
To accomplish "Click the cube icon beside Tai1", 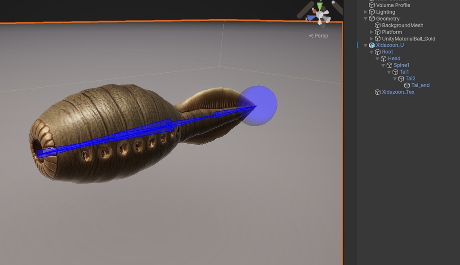I will pos(395,72).
